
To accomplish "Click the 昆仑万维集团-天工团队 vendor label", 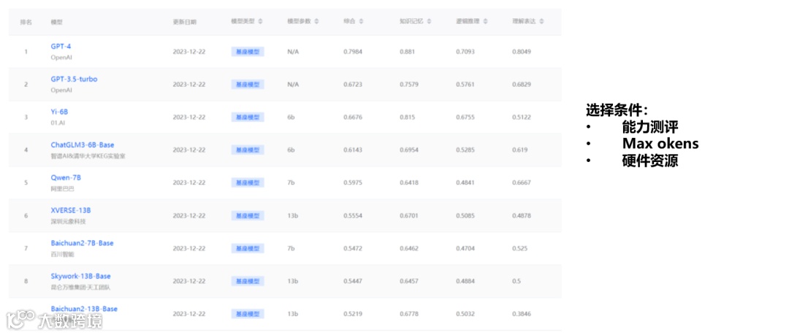I will (80, 288).
